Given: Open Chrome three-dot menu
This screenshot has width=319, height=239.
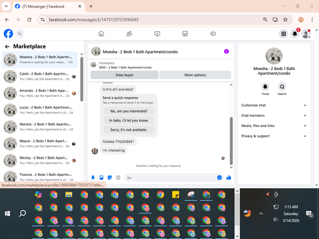Looking at the screenshot, I should [x=312, y=20].
